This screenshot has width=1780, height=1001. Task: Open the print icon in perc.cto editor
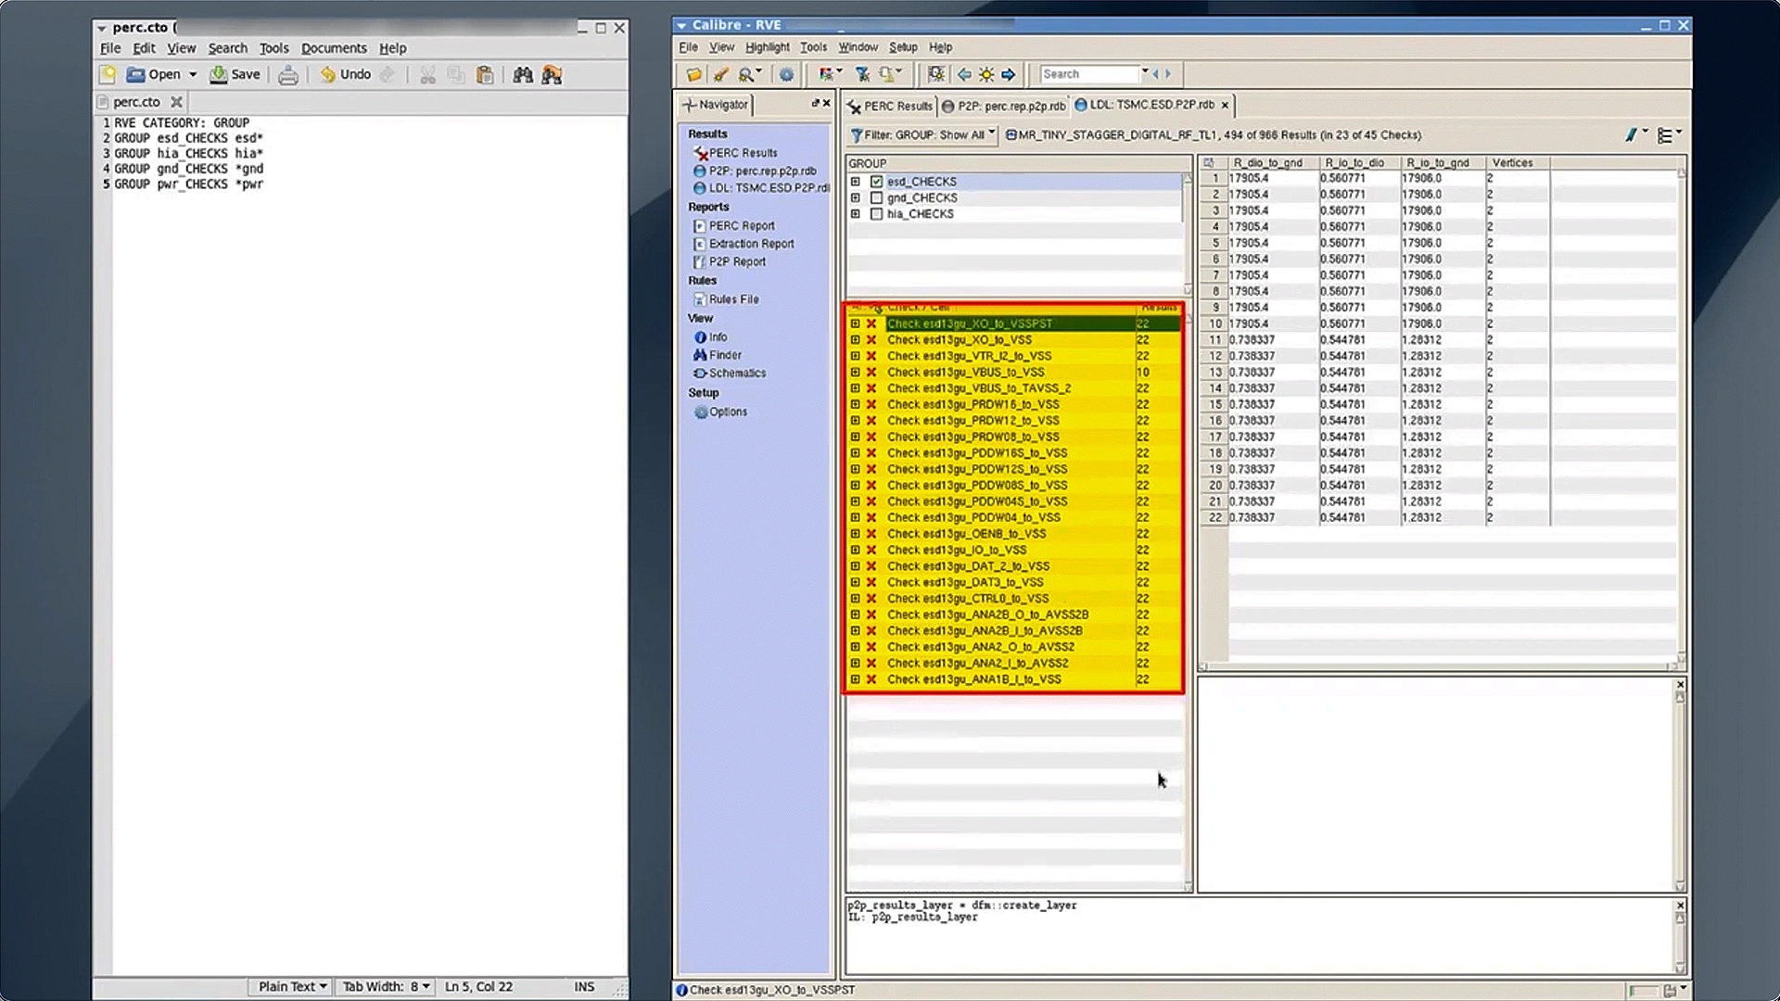(x=287, y=74)
